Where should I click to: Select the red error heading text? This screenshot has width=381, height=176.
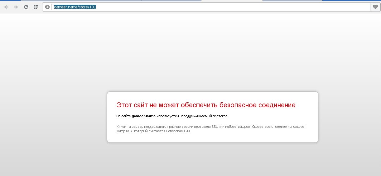click(206, 105)
